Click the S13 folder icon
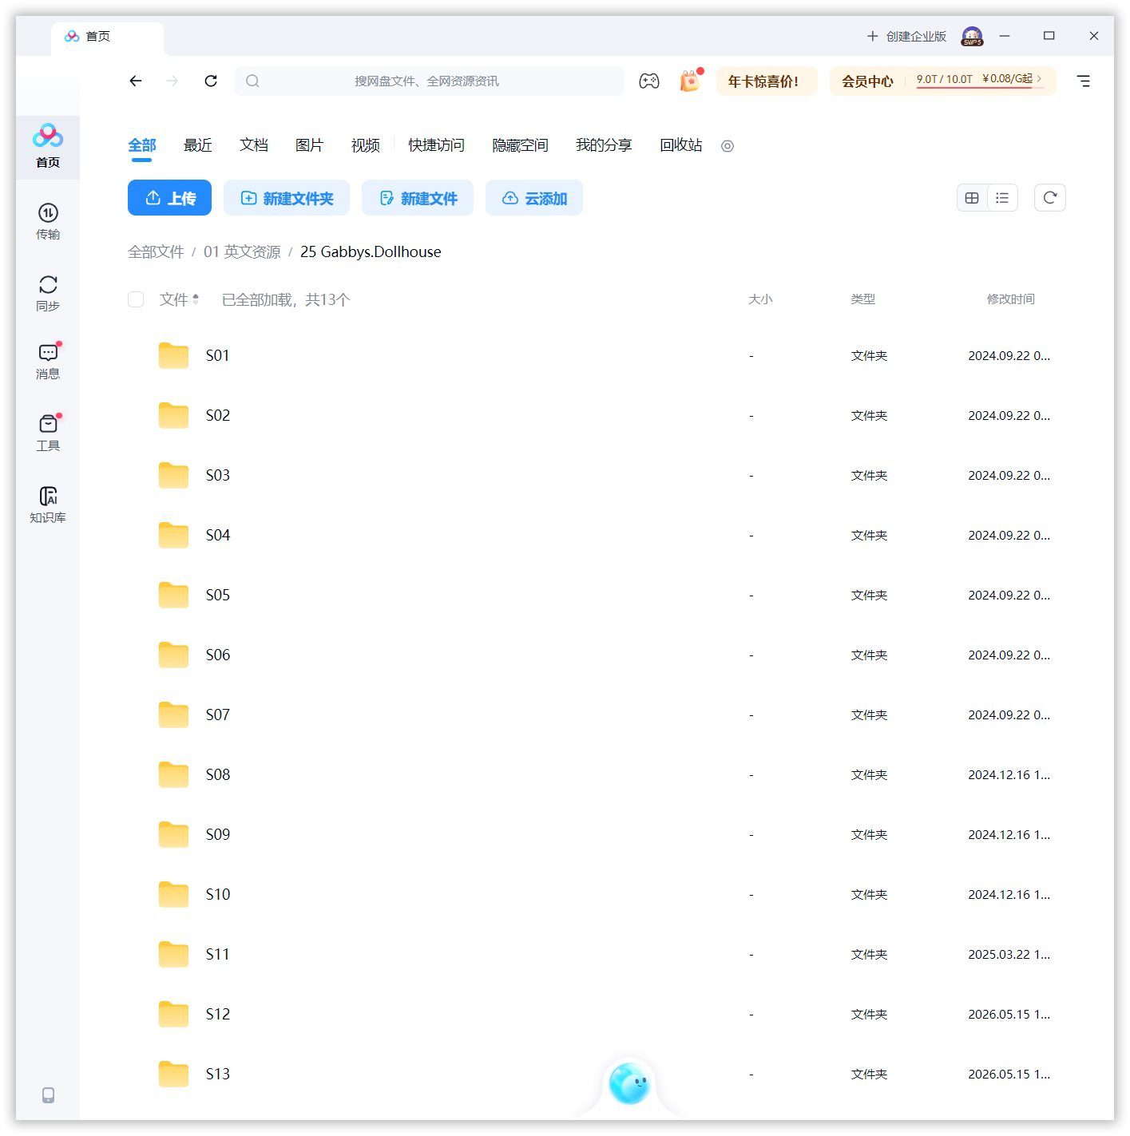This screenshot has height=1136, width=1130. [x=173, y=1074]
